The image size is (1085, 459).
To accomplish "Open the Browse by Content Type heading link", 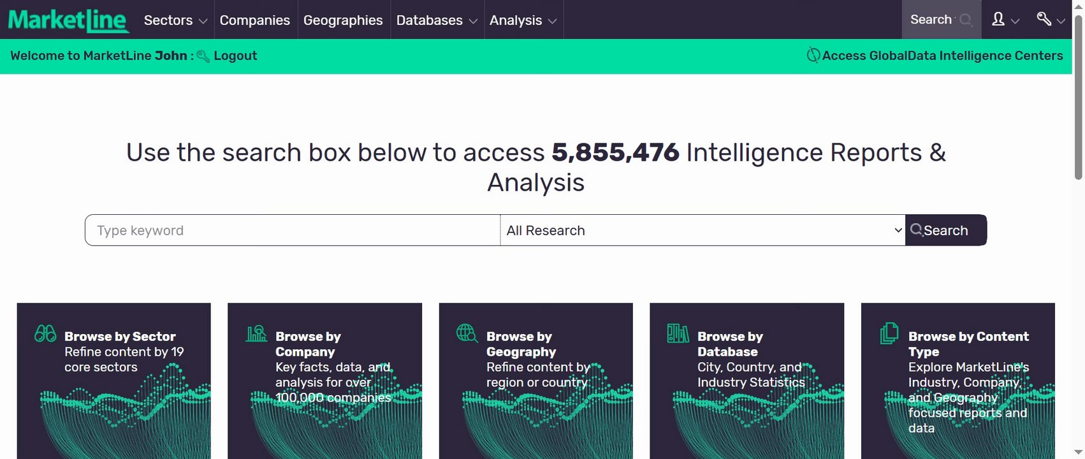I will [968, 344].
